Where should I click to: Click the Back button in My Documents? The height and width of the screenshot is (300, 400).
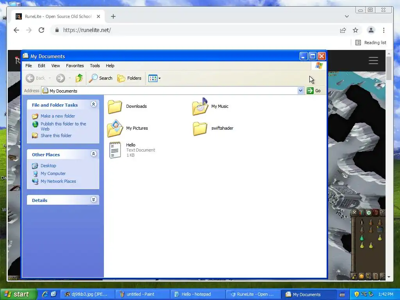pos(36,78)
